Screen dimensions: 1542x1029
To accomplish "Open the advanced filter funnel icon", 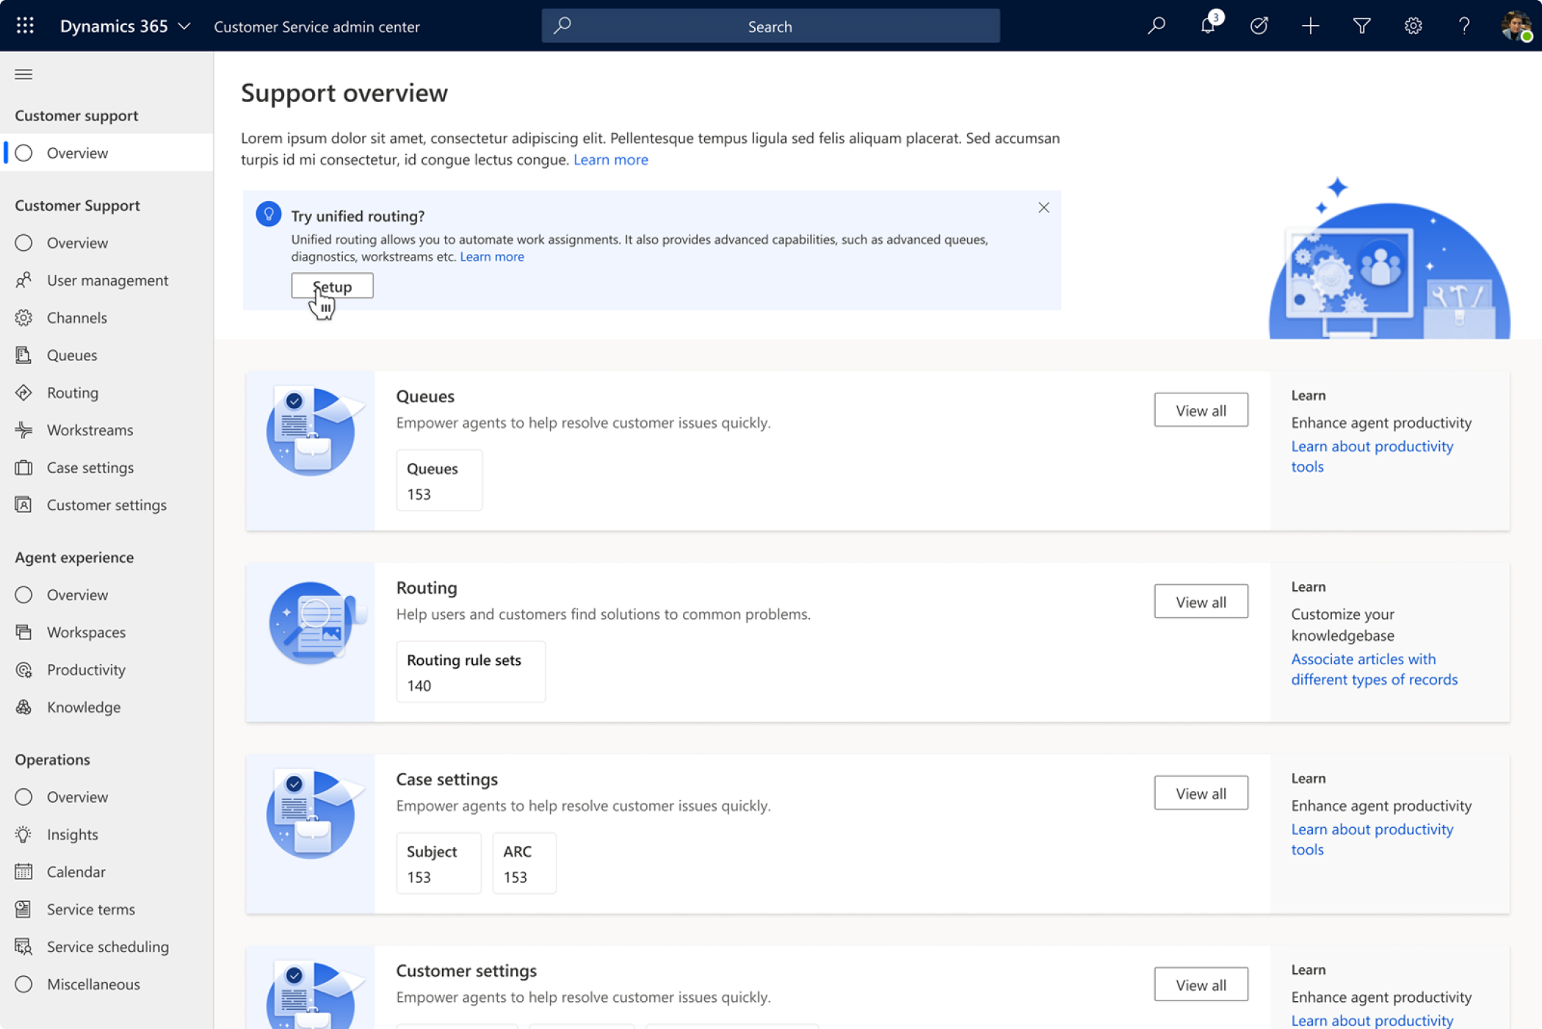I will coord(1361,26).
